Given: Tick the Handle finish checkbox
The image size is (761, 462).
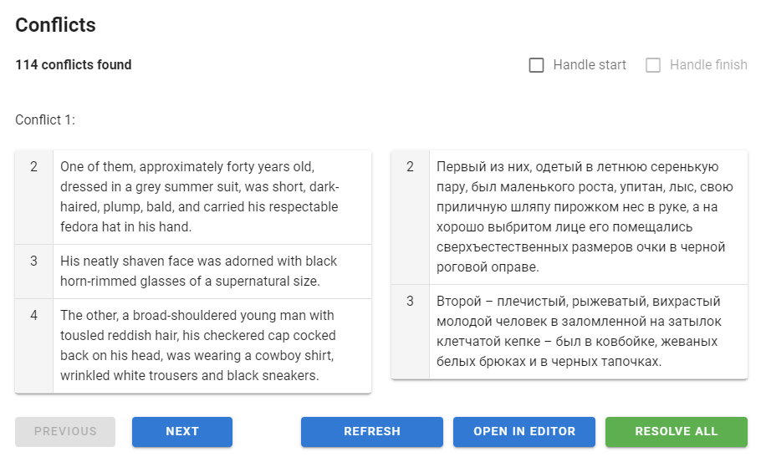Looking at the screenshot, I should [653, 65].
